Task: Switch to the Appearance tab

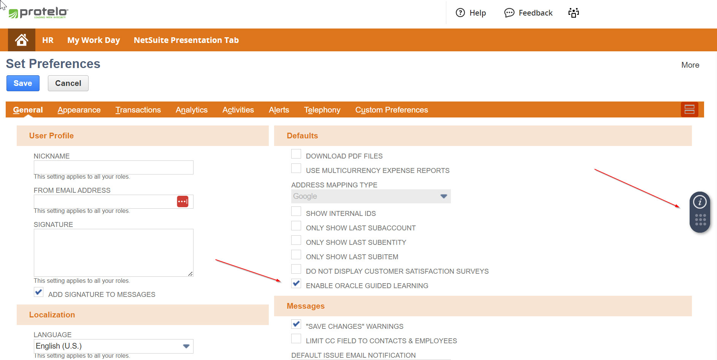Action: tap(79, 110)
